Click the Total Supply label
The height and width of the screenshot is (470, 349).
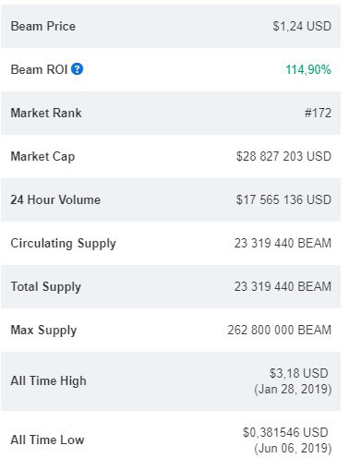46,287
